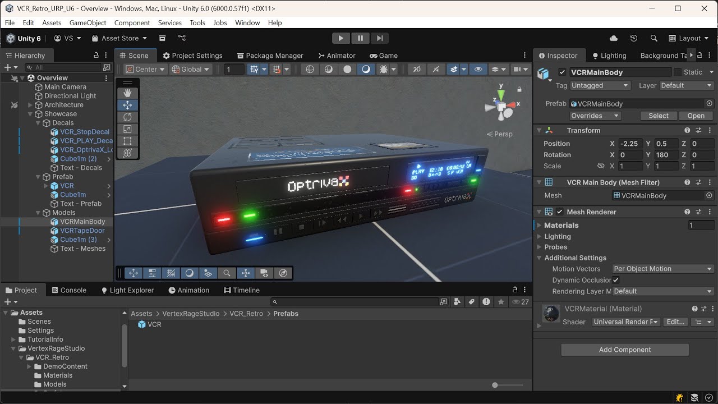The image size is (718, 404).
Task: Click the shader Edit button
Action: pyautogui.click(x=675, y=322)
